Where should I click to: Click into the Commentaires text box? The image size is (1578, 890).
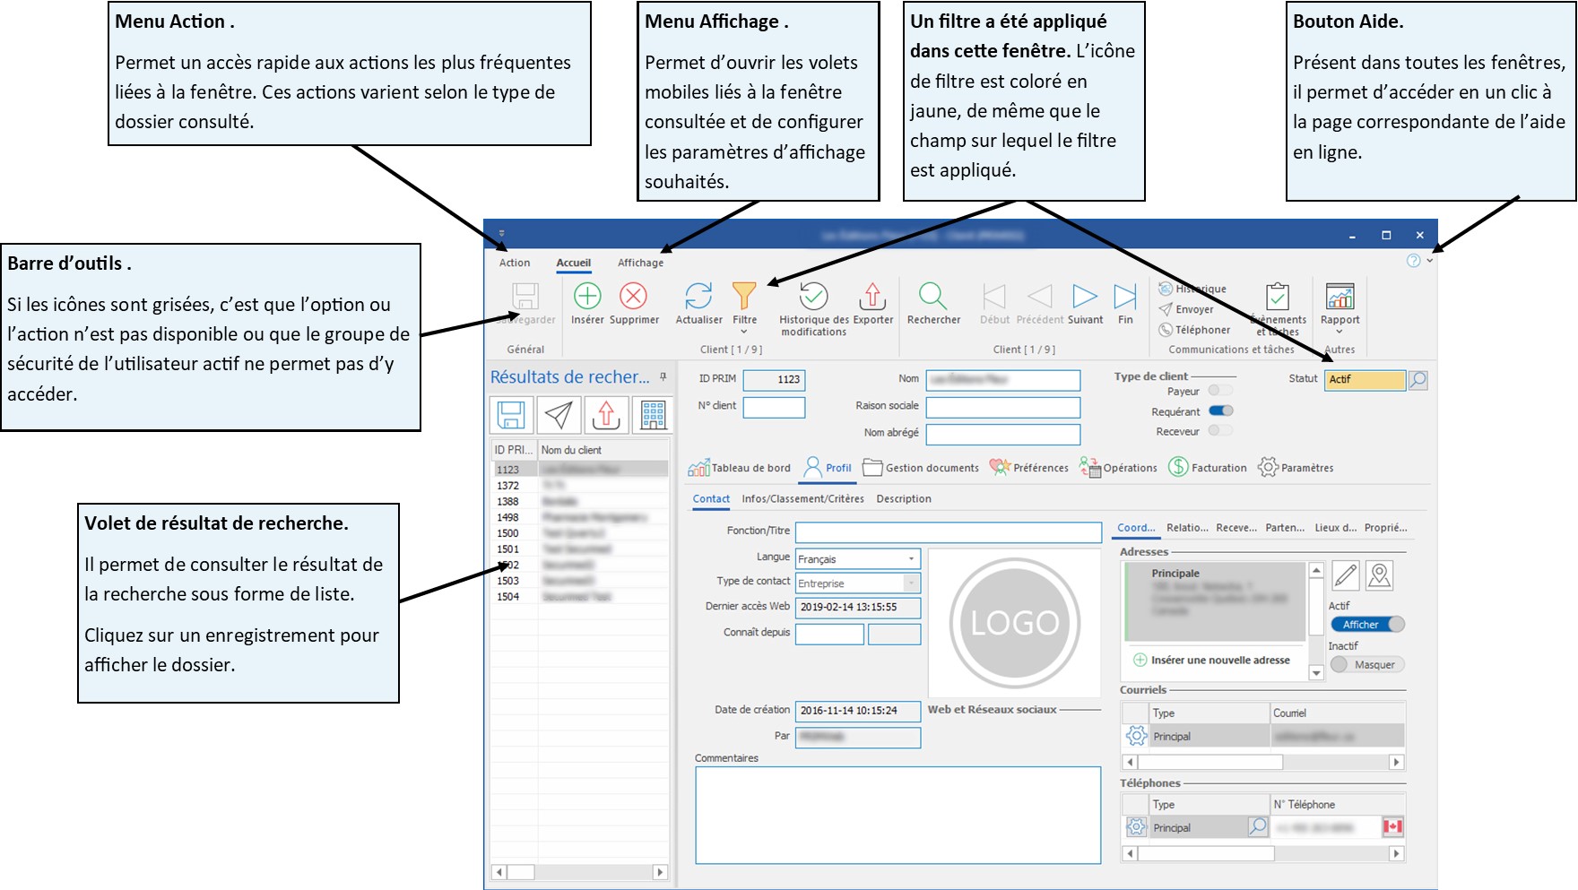click(897, 815)
